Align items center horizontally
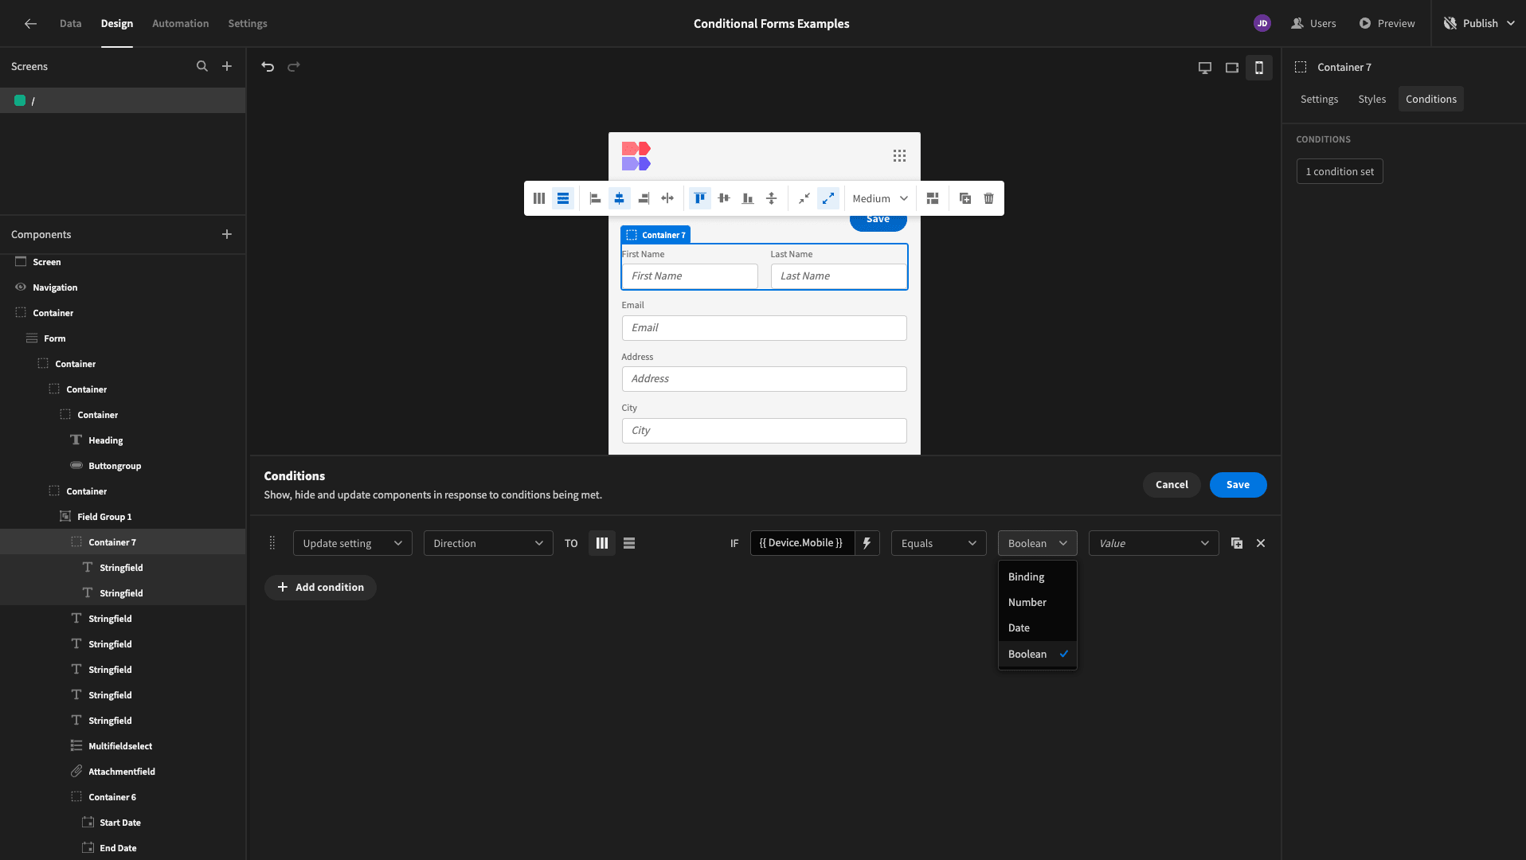Screen dimensions: 1526x860 tap(620, 198)
